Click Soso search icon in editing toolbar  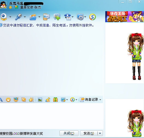[x=72, y=100]
